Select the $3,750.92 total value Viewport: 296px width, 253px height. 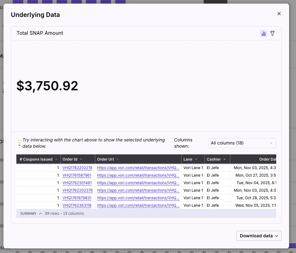47,86
